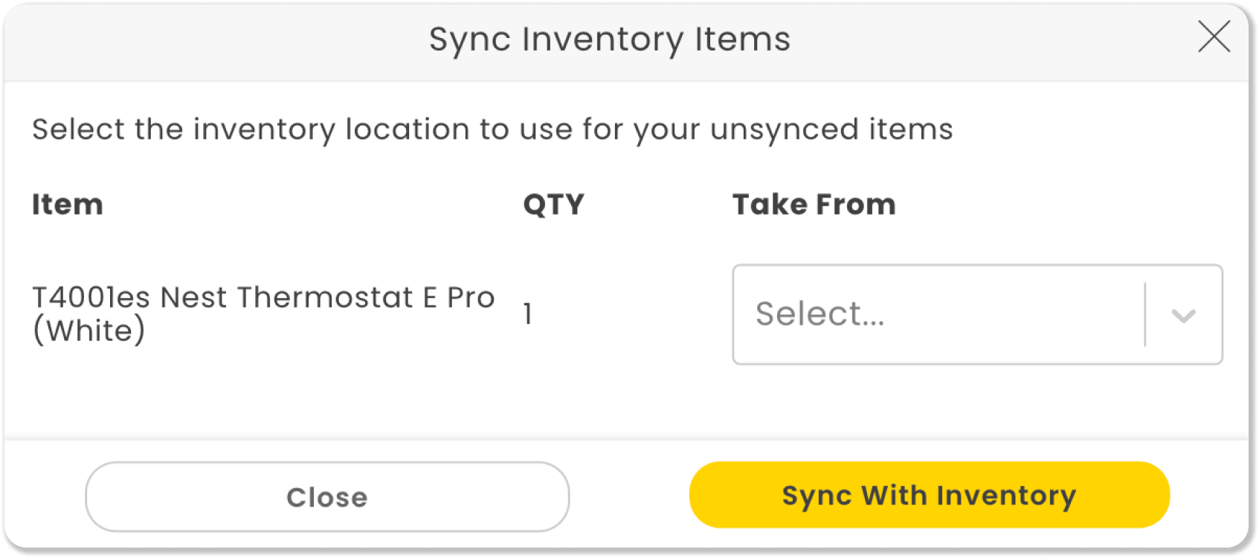Click the word (White) in the item name

[88, 331]
